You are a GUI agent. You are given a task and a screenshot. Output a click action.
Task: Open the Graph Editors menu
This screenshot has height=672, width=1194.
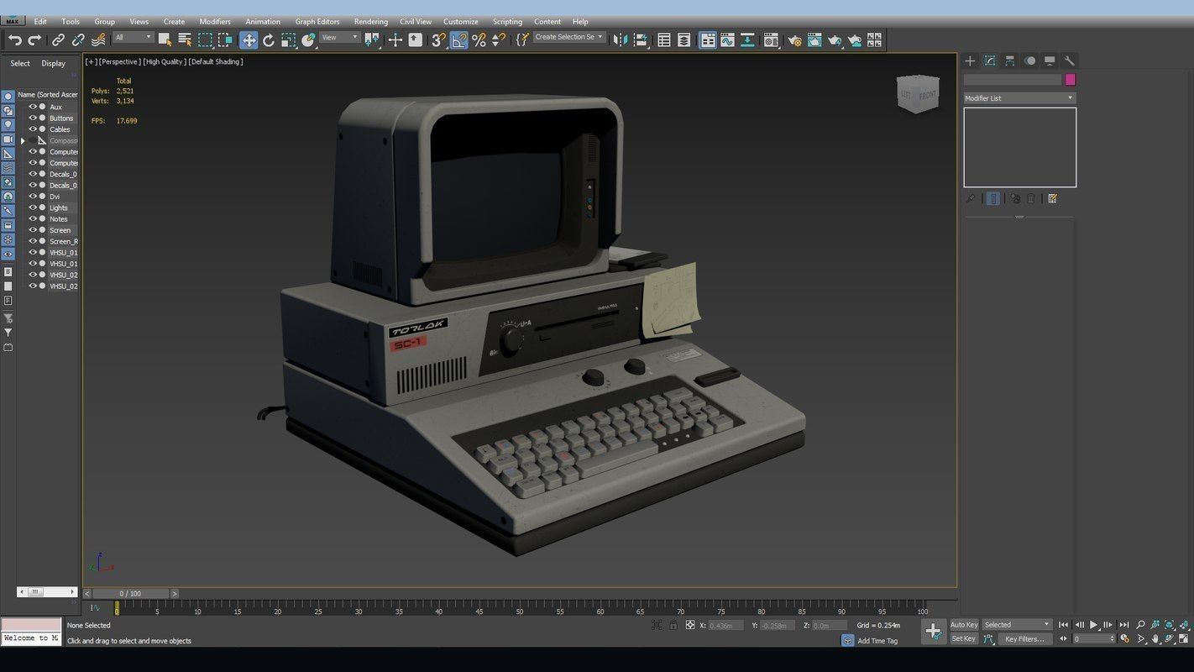click(317, 22)
